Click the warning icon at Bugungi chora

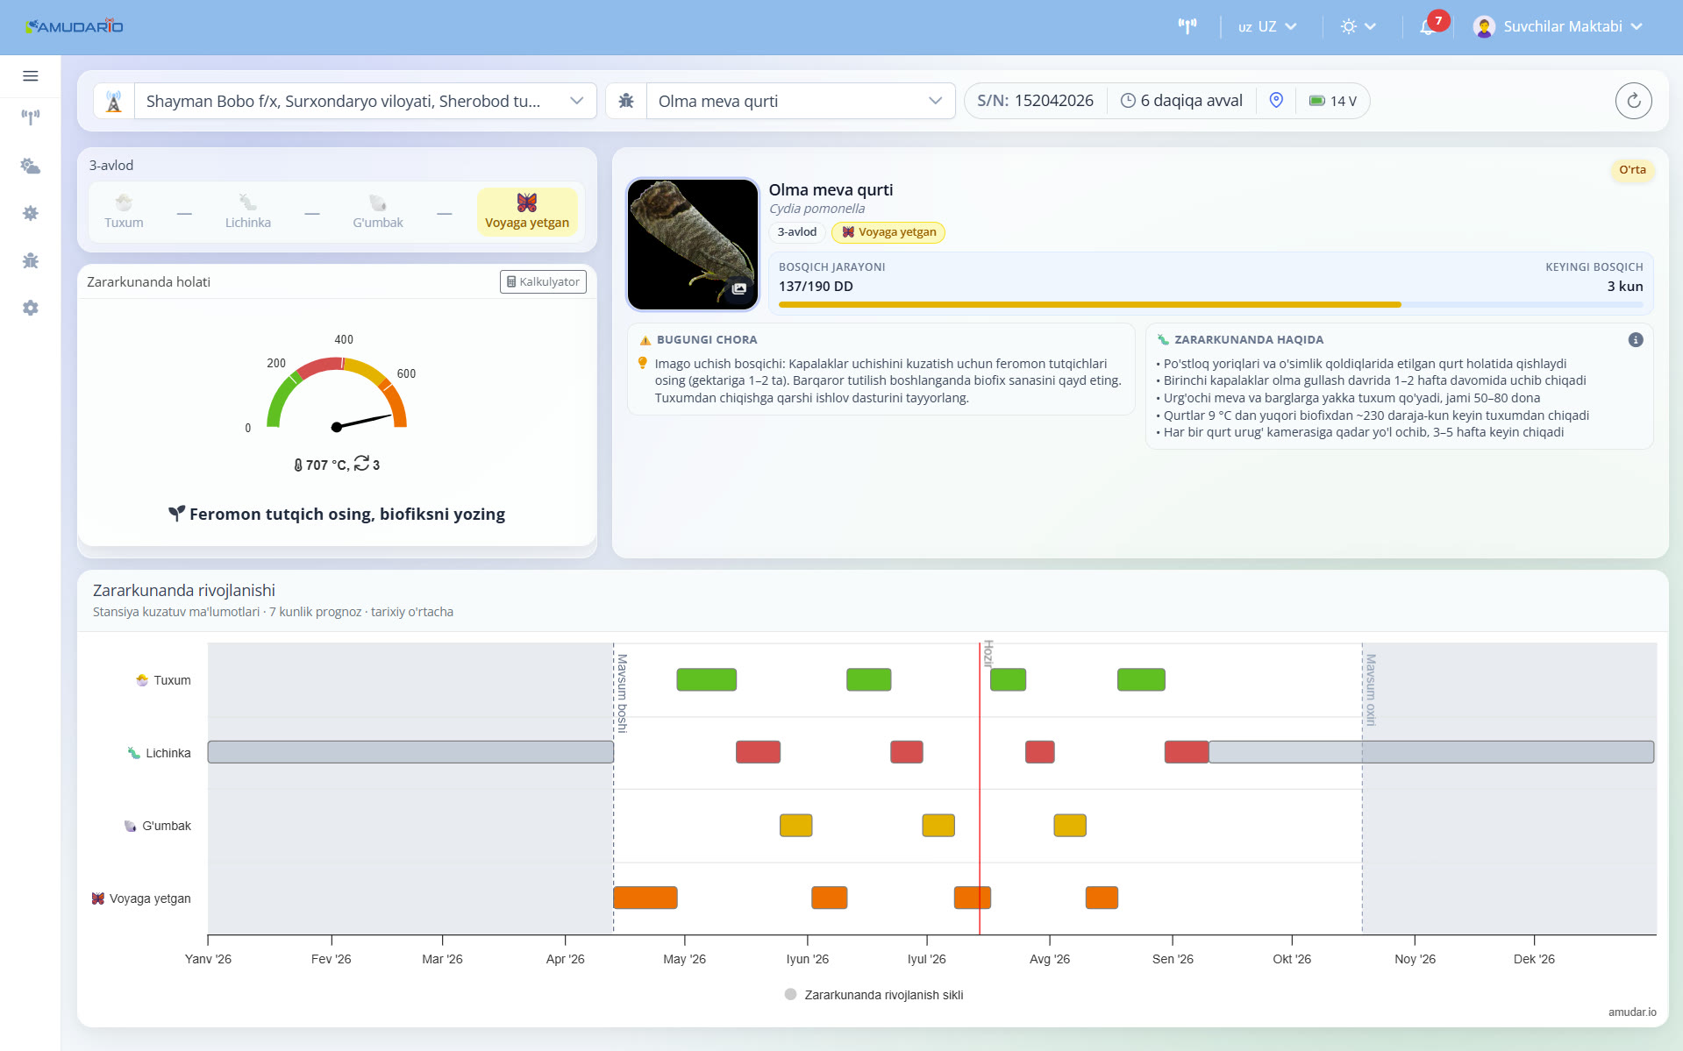coord(645,340)
